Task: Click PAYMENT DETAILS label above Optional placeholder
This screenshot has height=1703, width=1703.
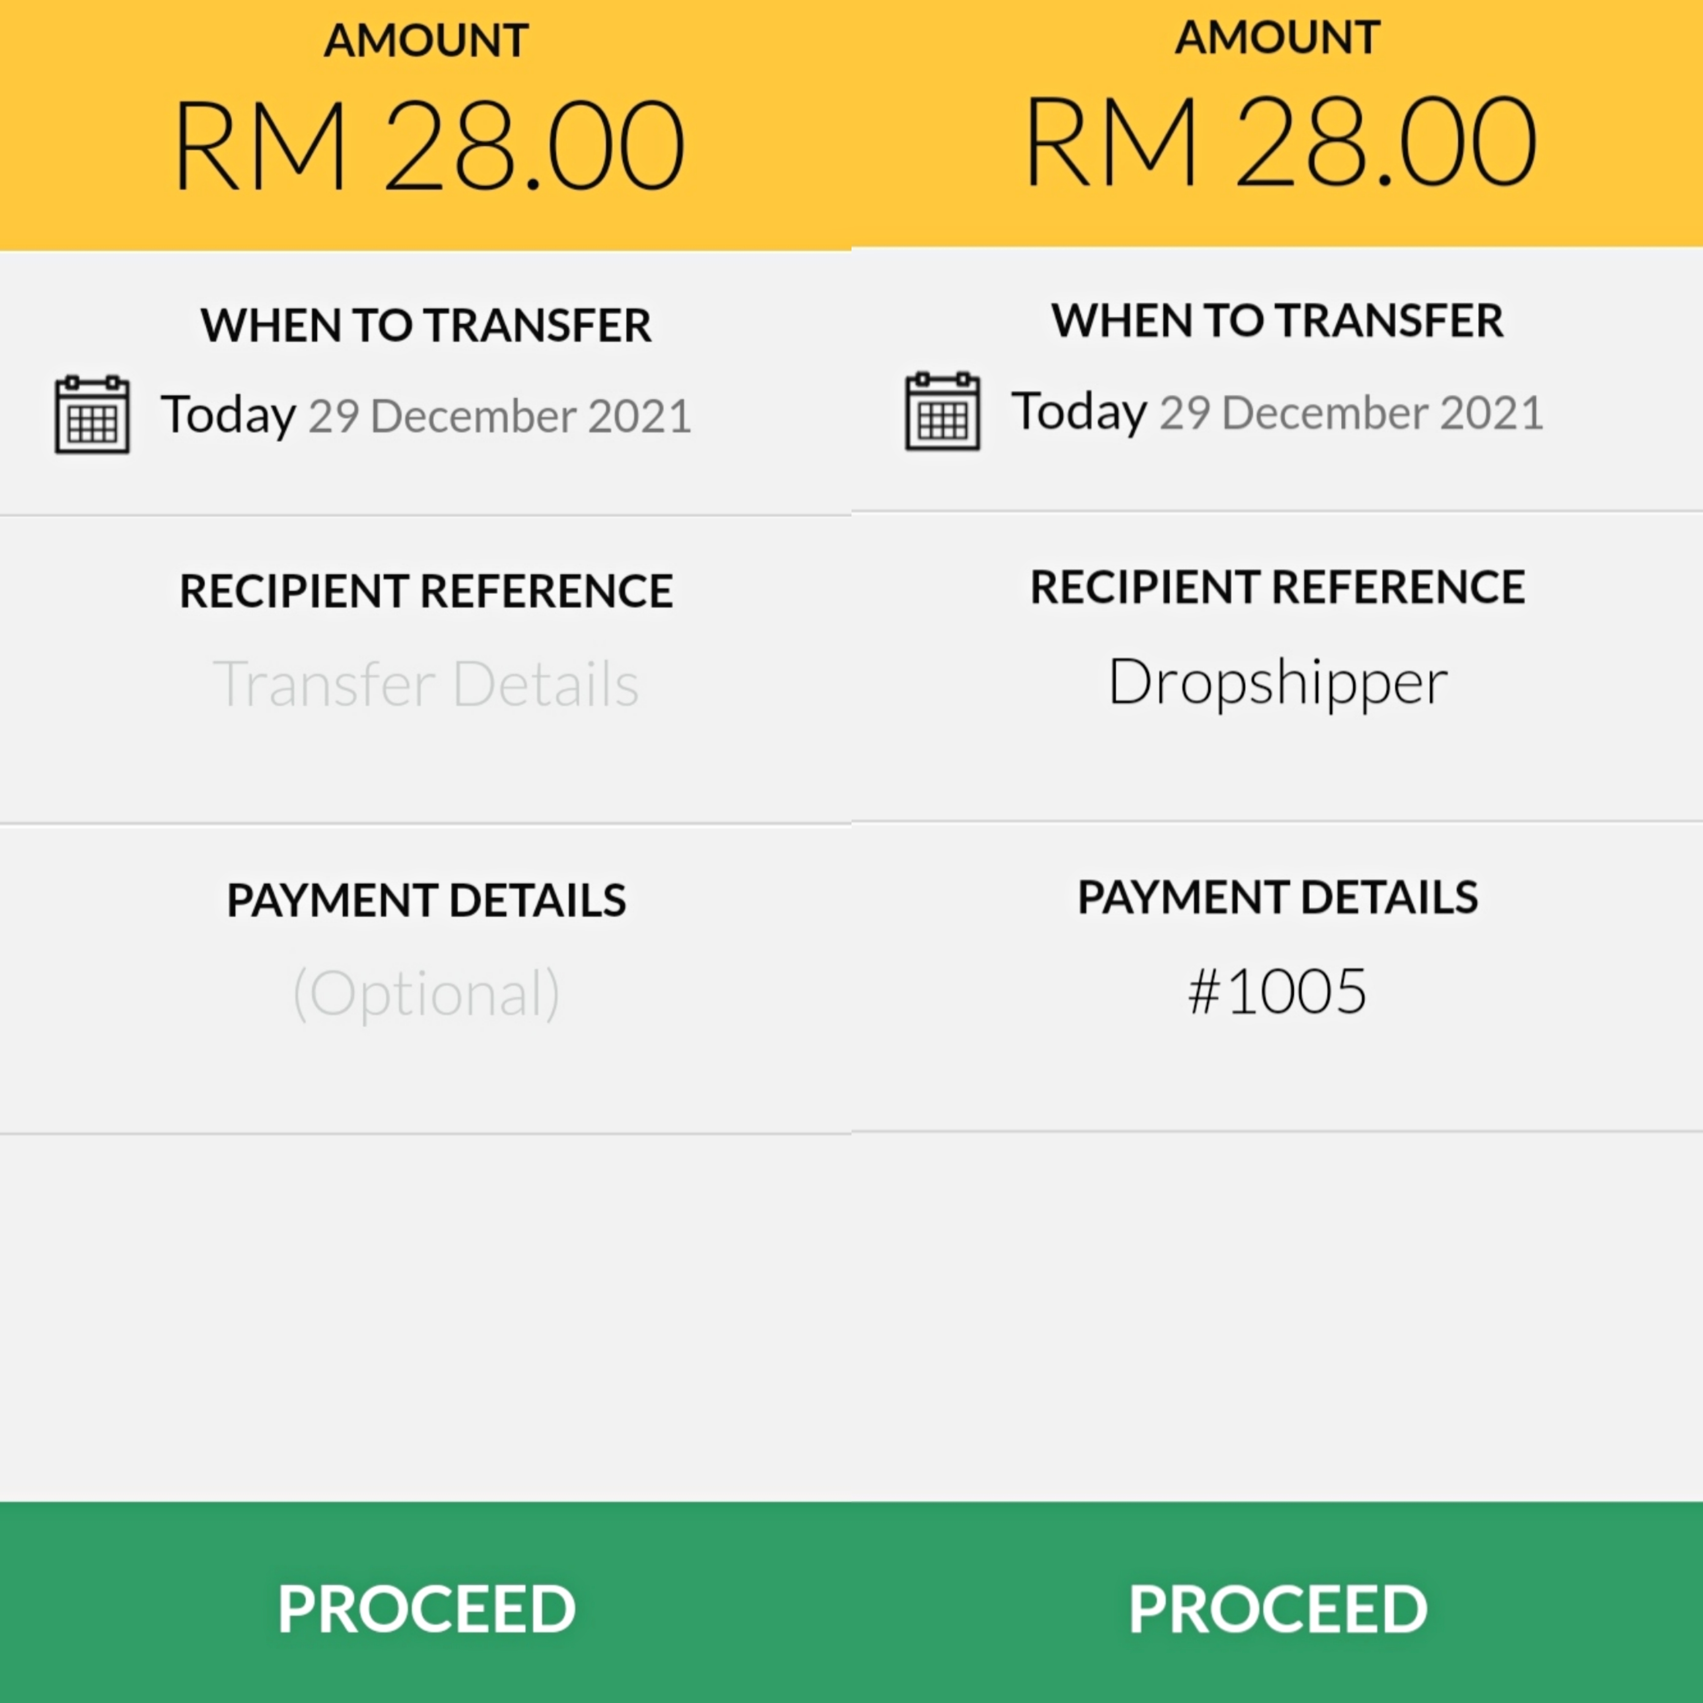Action: click(x=426, y=900)
